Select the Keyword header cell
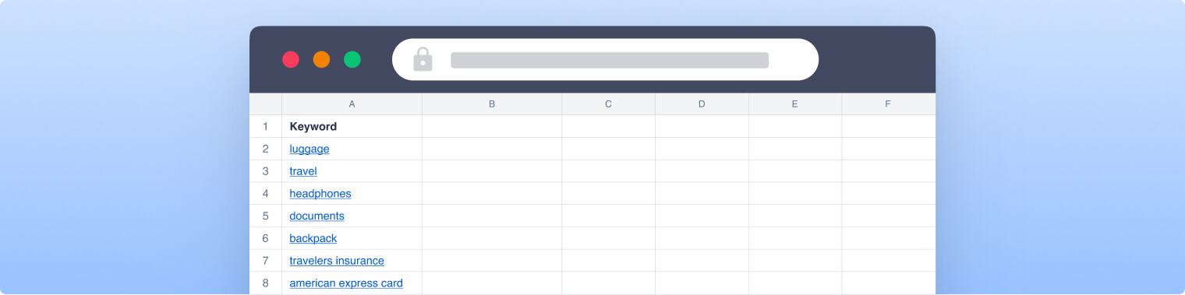 (x=352, y=126)
